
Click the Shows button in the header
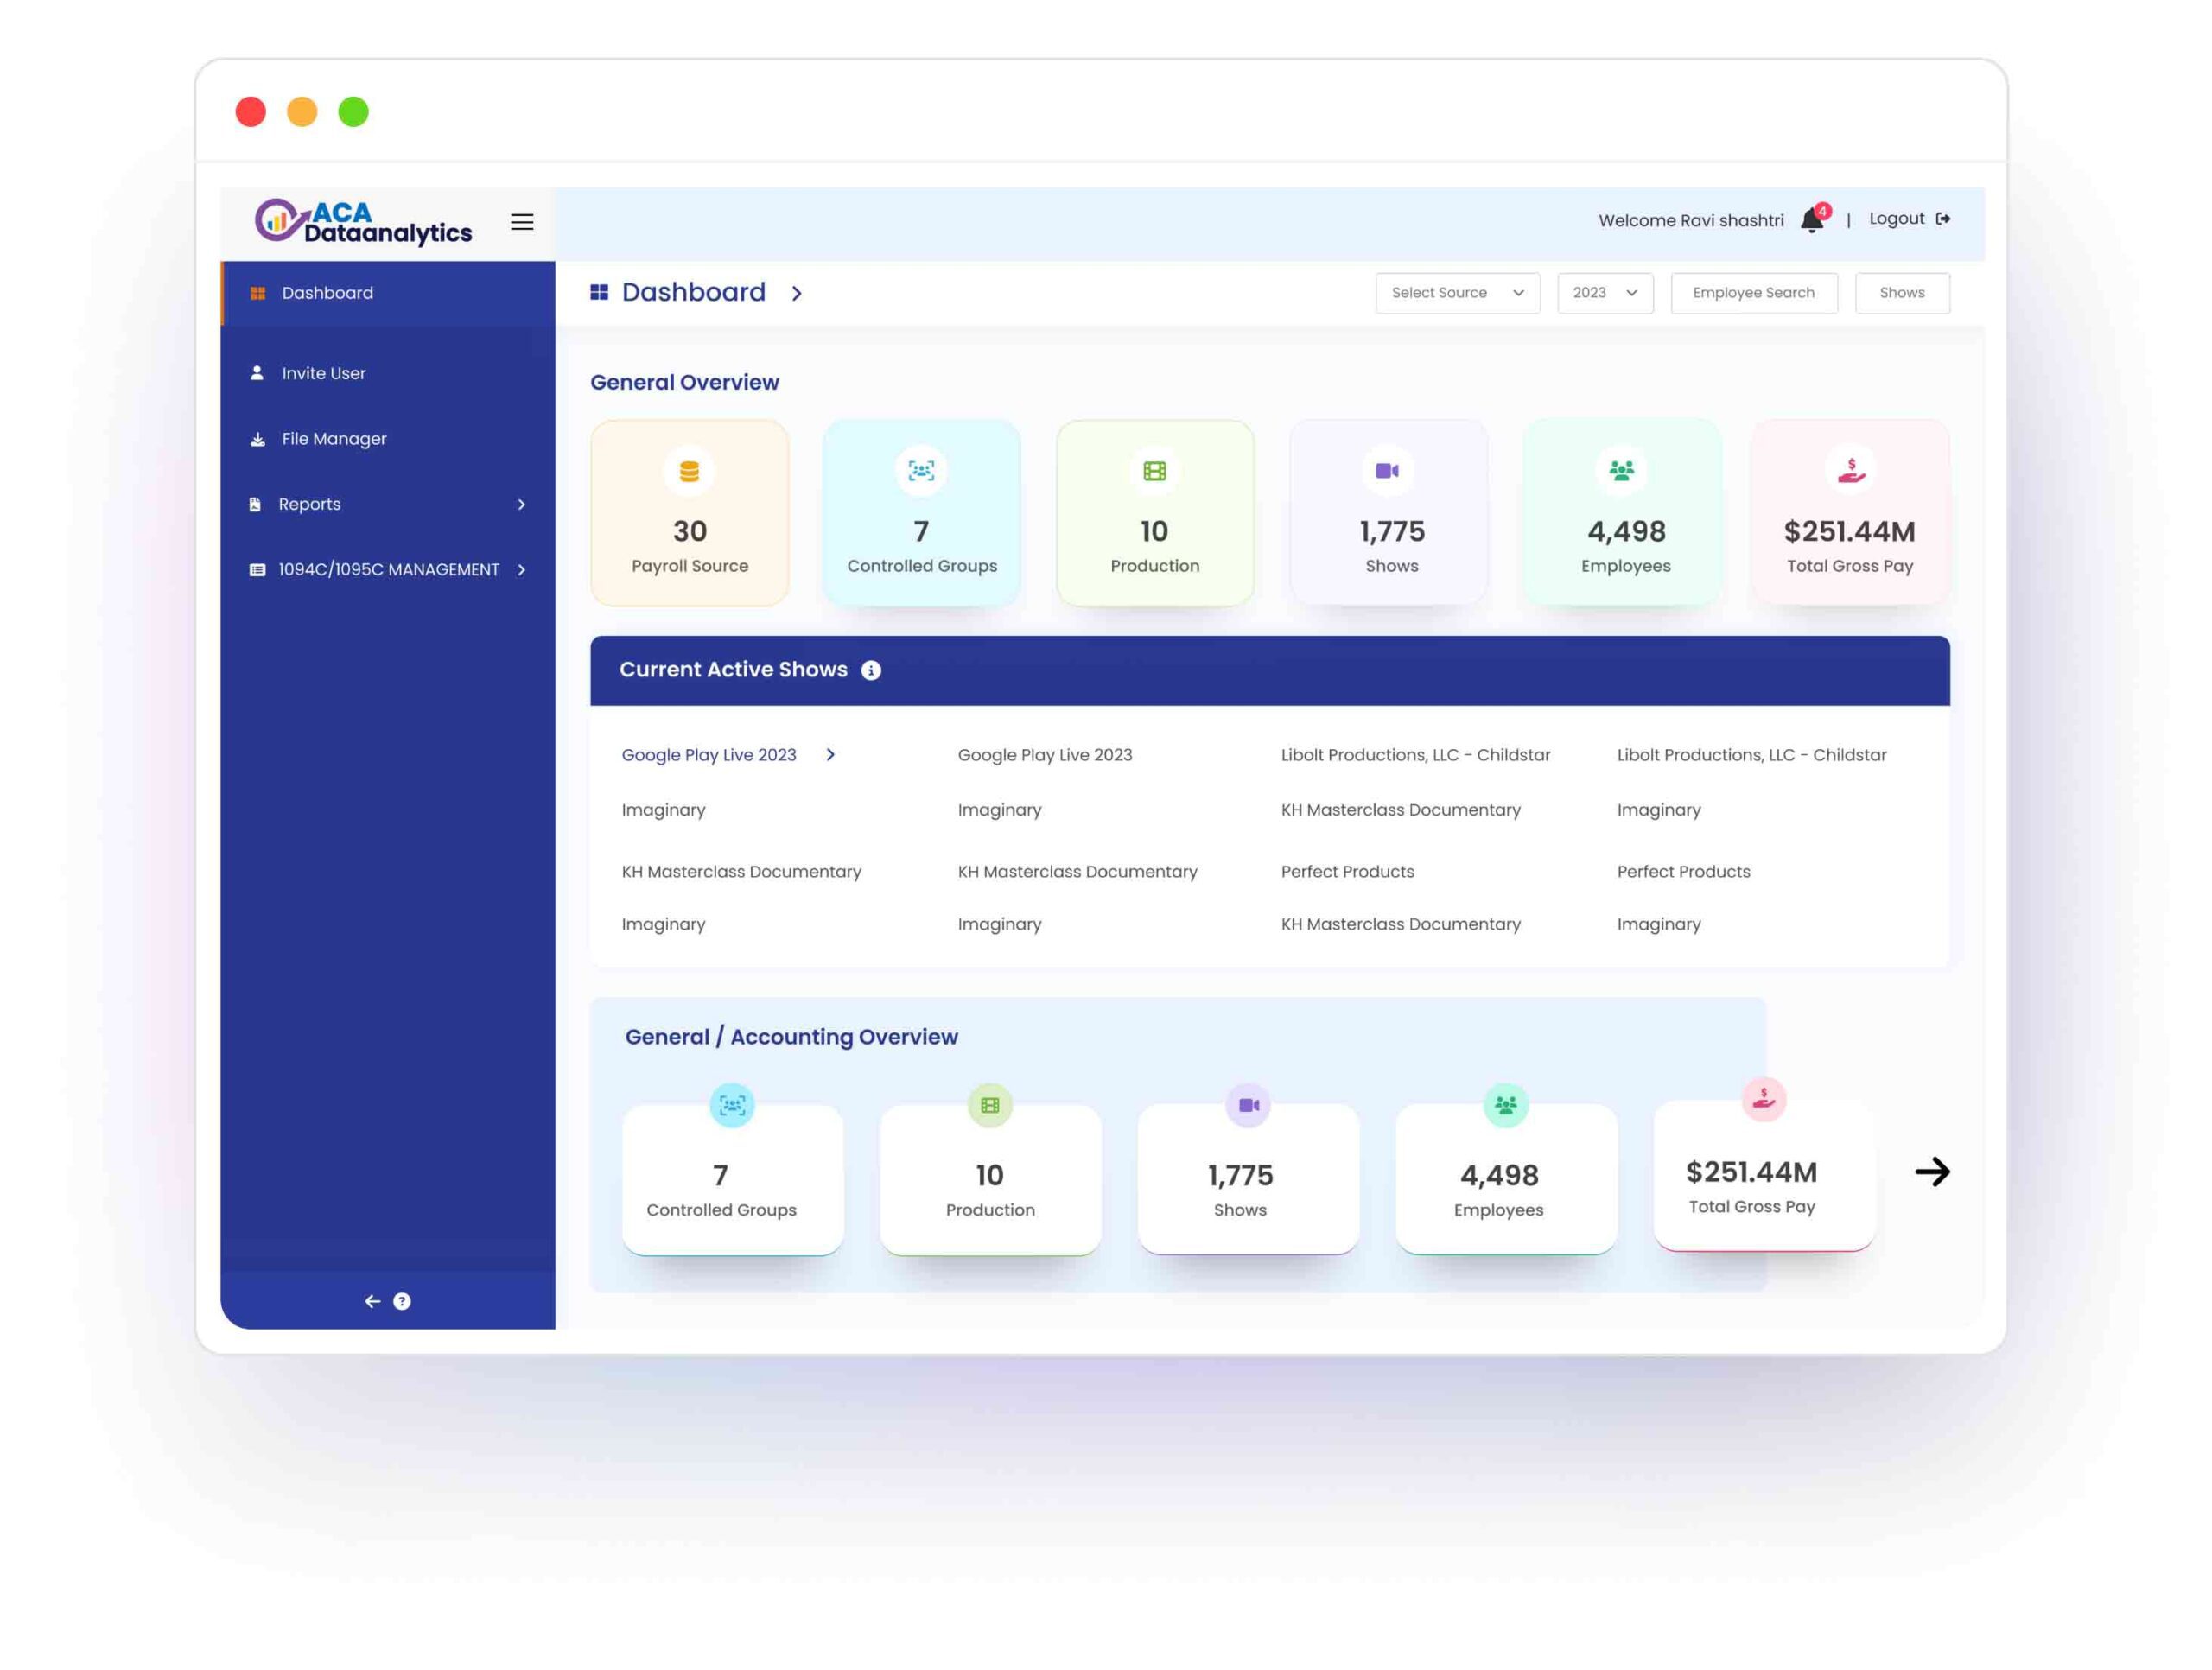(1901, 293)
